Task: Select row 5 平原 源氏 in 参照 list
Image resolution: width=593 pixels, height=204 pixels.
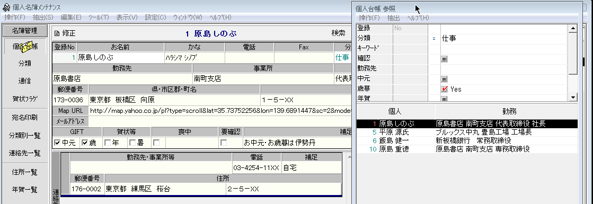Action: [x=467, y=132]
